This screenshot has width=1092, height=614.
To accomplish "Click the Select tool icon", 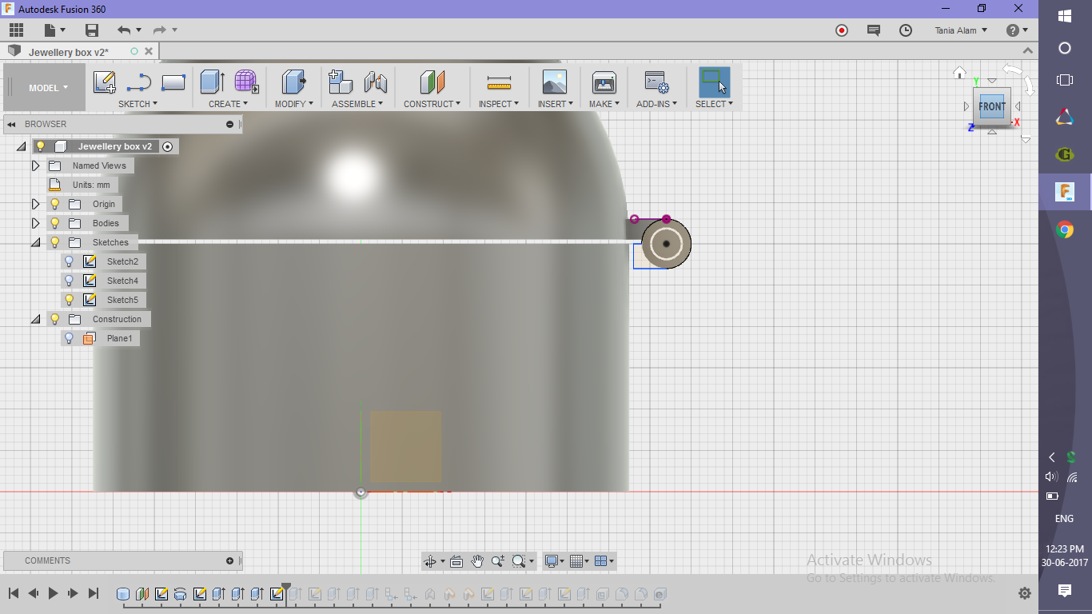I will click(x=714, y=82).
